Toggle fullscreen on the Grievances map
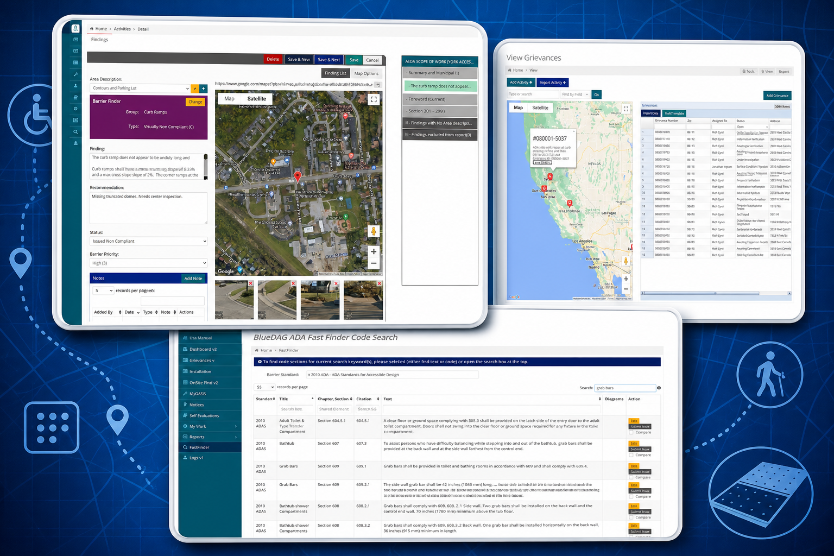Screen dimensions: 834x556 (x=626, y=109)
